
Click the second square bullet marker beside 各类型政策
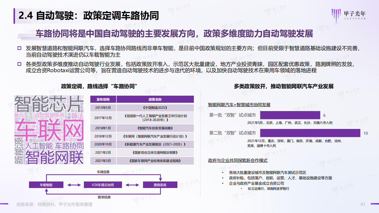tap(19, 64)
